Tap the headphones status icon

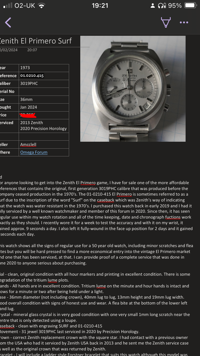[162, 6]
